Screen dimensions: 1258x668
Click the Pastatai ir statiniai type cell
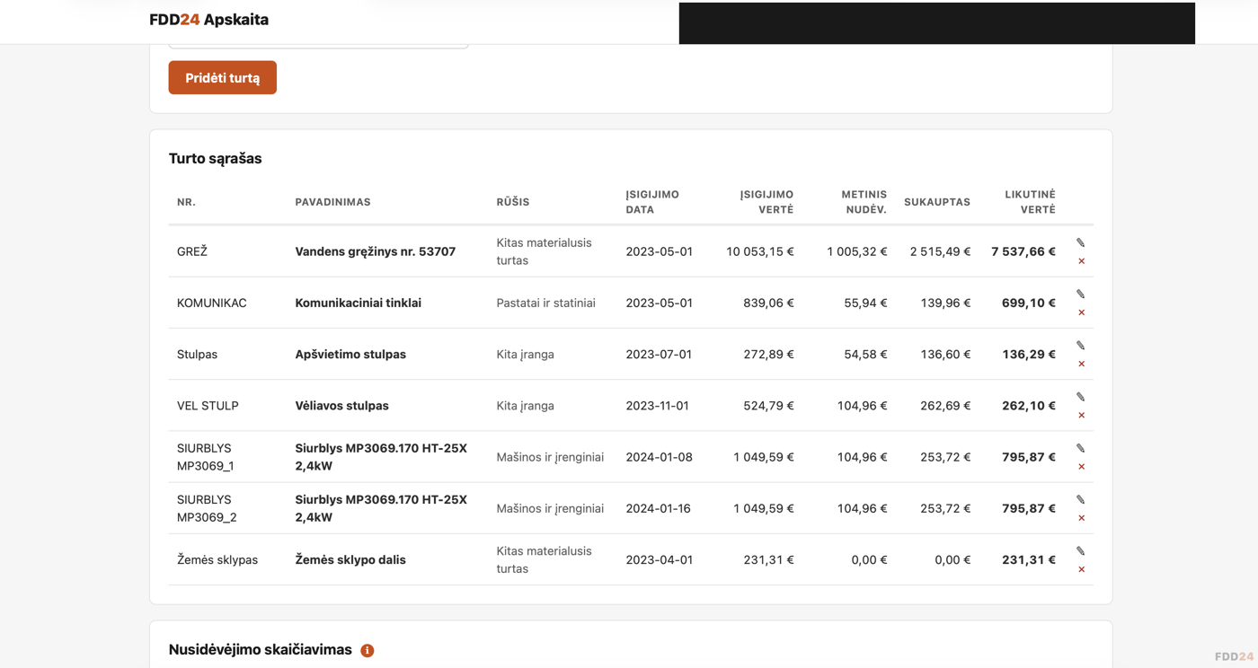click(546, 303)
